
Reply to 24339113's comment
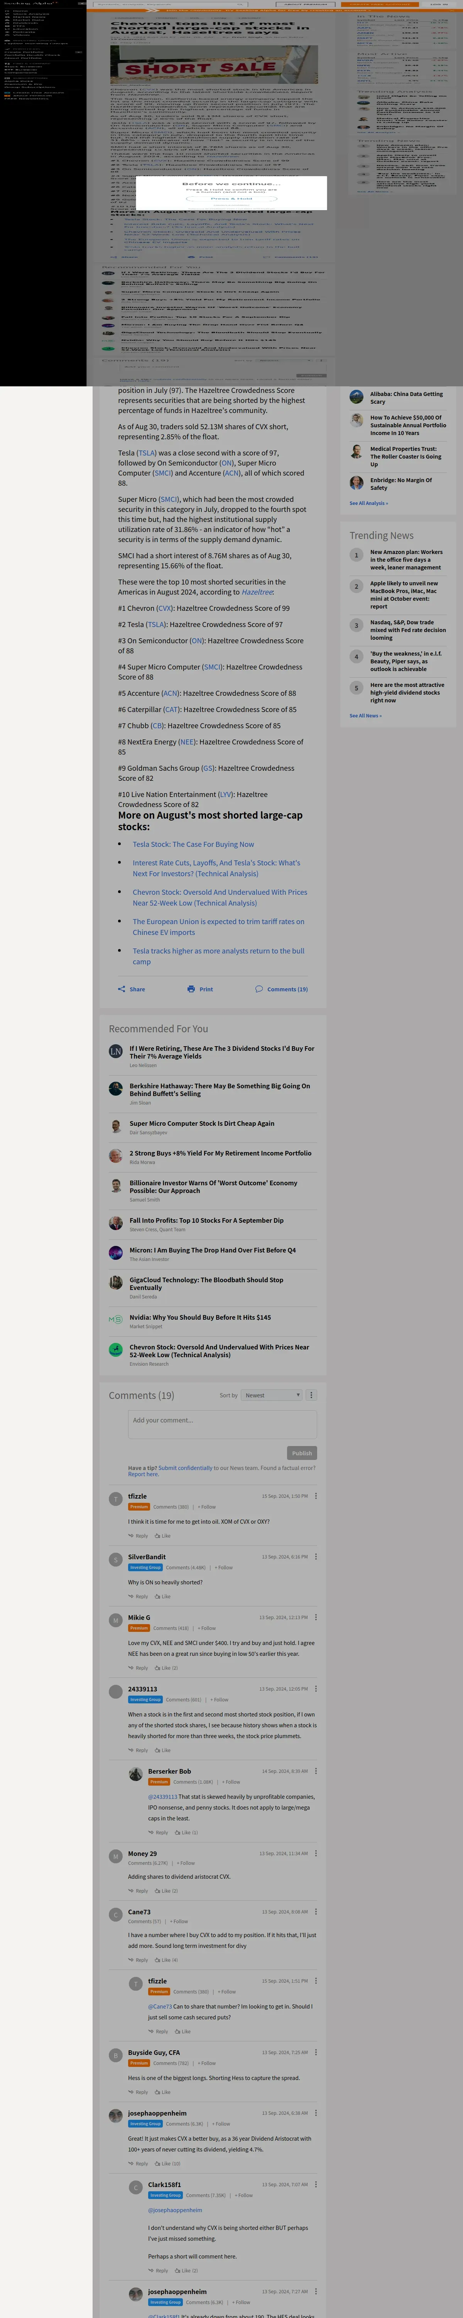pos(139,1750)
